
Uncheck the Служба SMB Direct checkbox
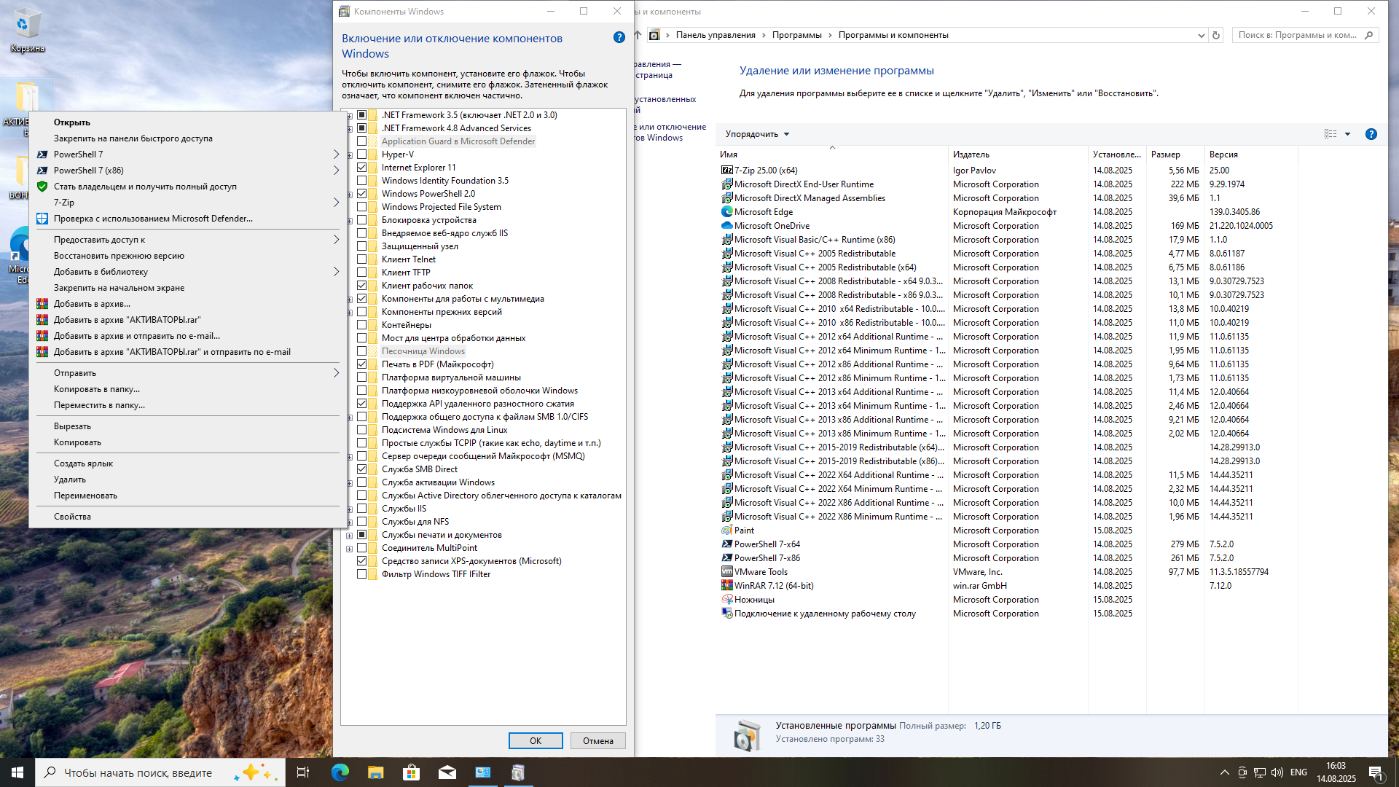pos(362,469)
